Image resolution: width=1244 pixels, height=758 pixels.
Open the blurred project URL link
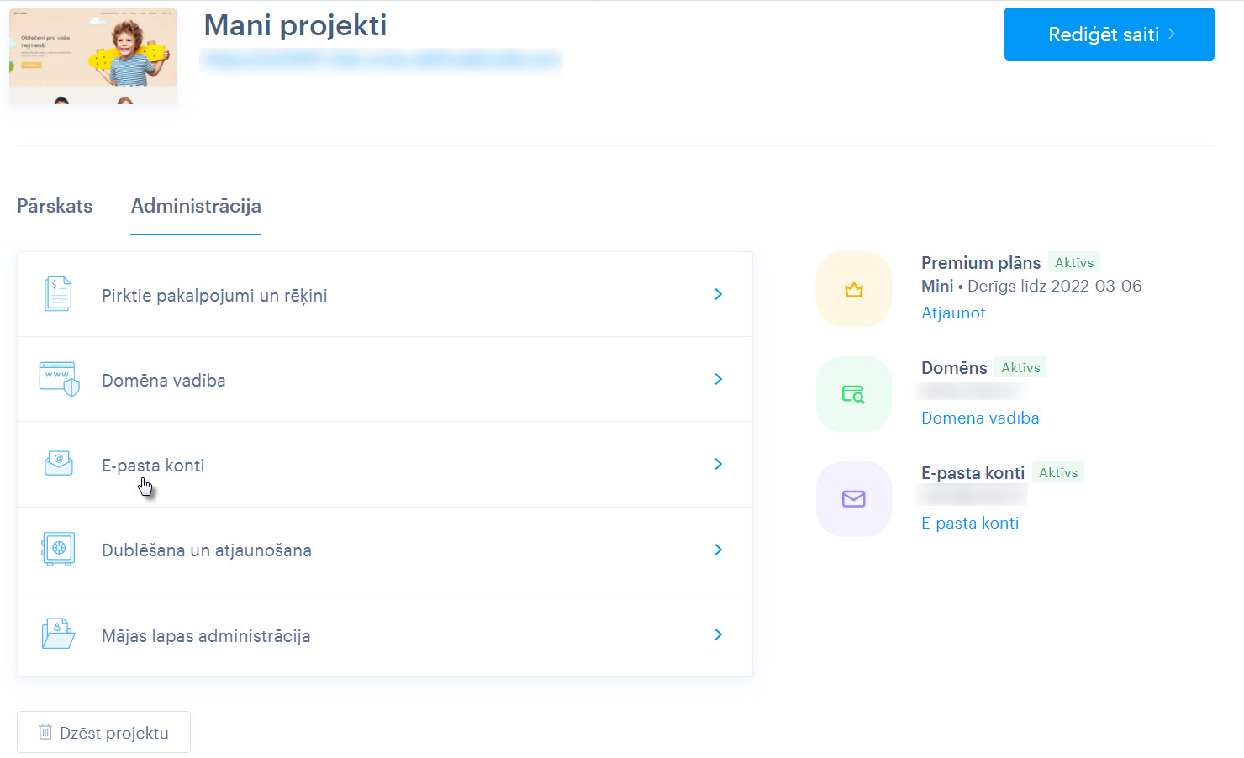382,61
